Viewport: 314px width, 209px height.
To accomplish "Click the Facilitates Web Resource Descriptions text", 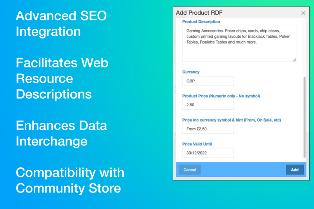I will [x=62, y=78].
